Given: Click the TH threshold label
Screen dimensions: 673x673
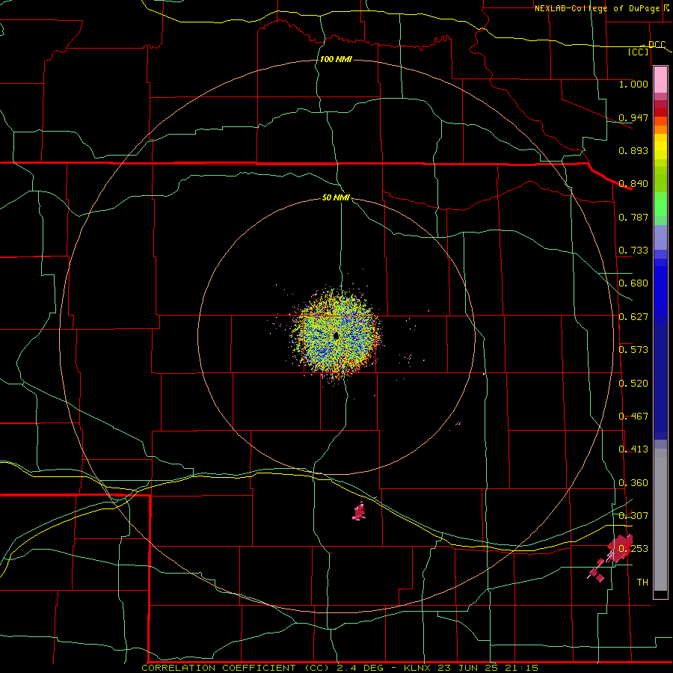Looking at the screenshot, I should point(642,583).
